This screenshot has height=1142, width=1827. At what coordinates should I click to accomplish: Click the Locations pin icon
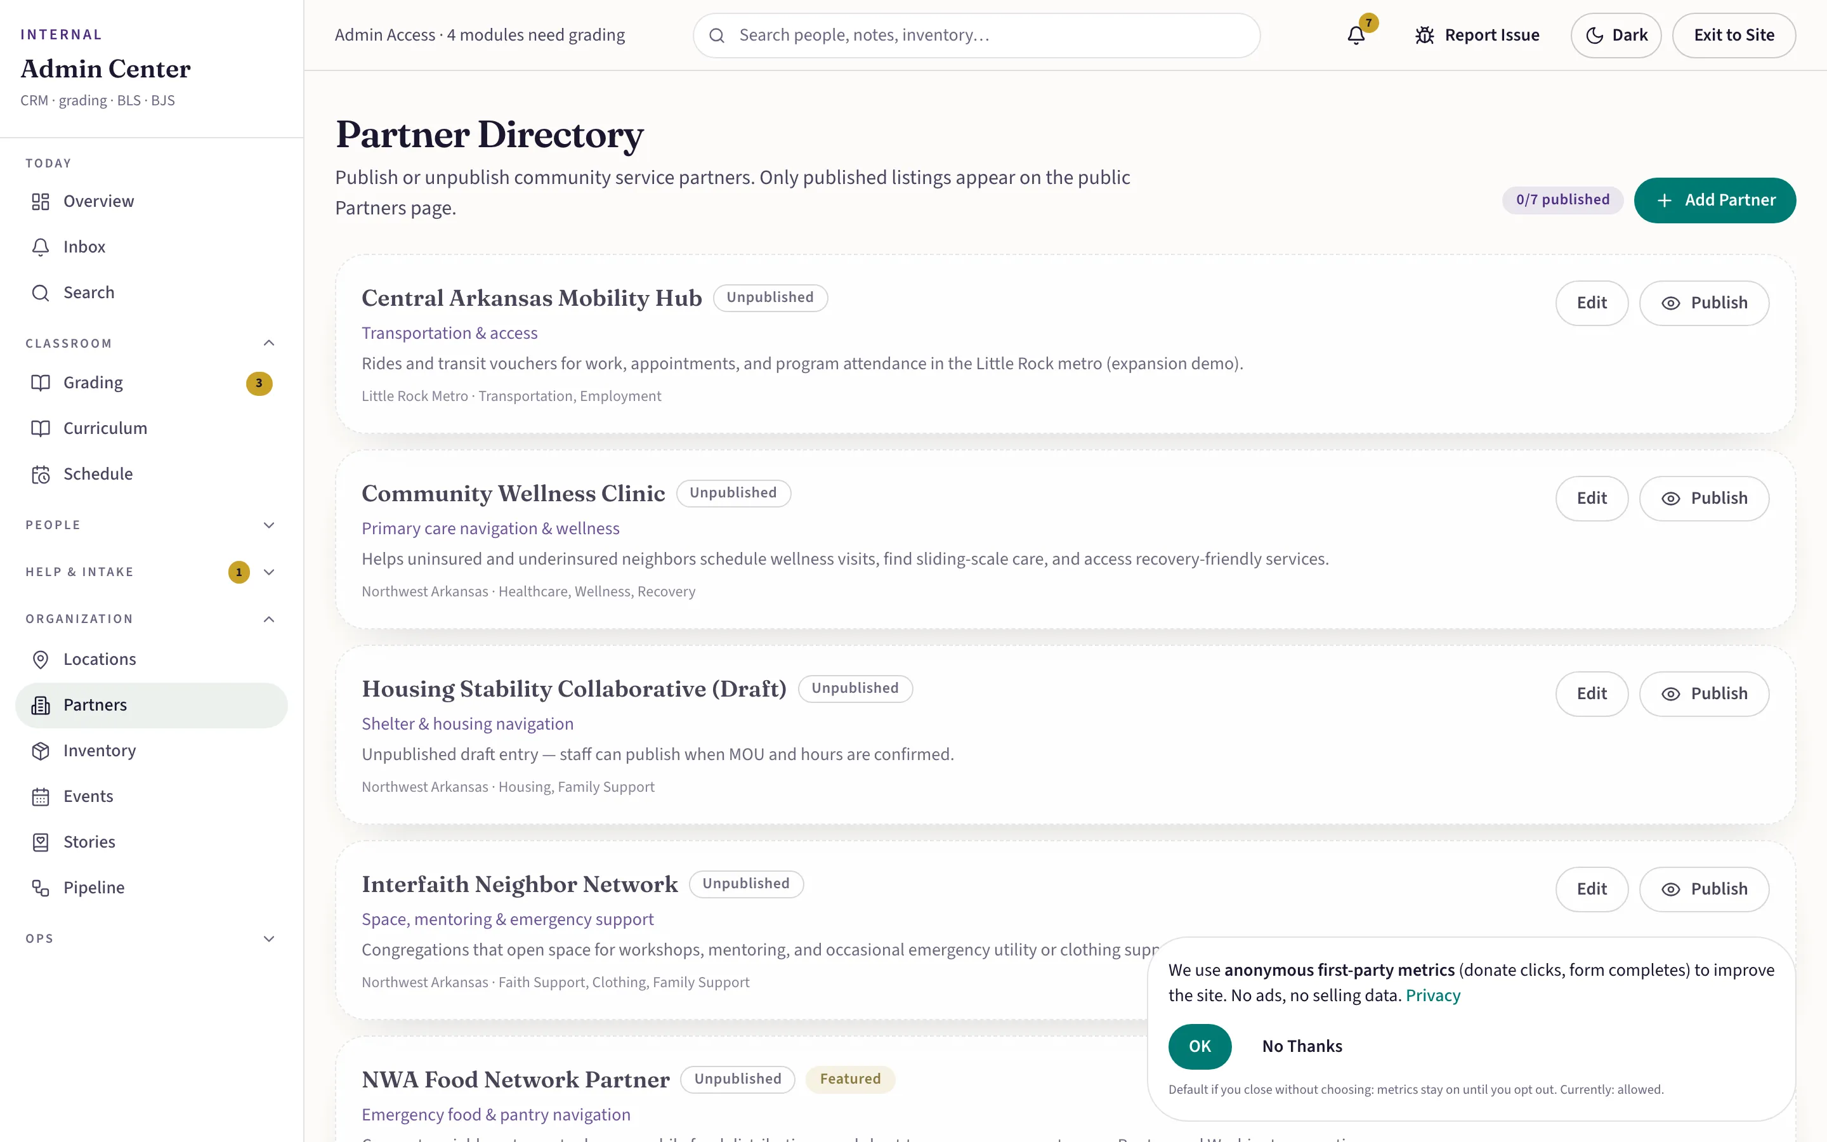pyautogui.click(x=41, y=659)
